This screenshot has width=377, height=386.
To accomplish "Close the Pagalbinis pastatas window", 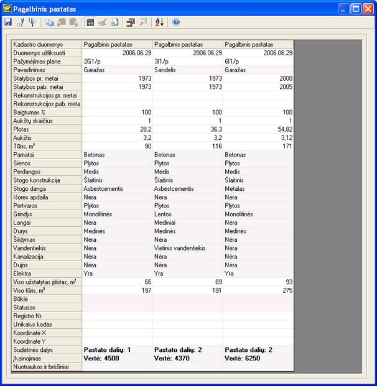I will (368, 9).
